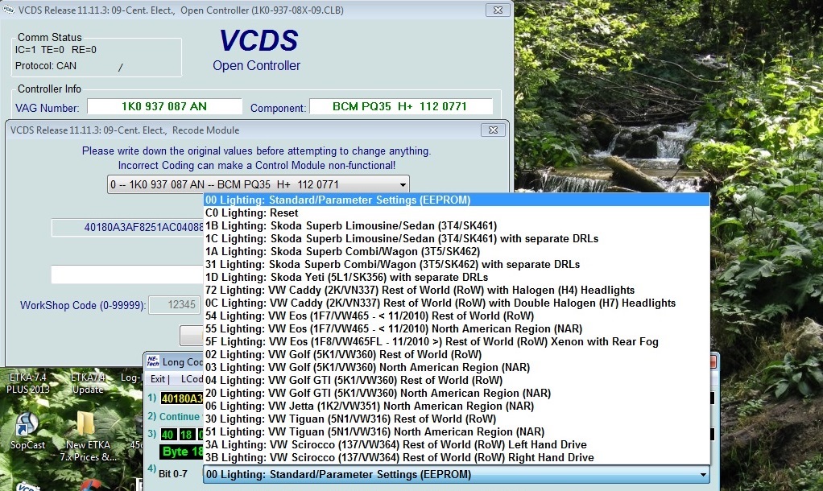Choose 72 VW Caddy Halogen H4 option
823x491 pixels.
(456, 290)
